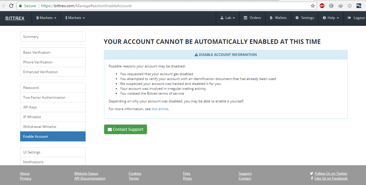
Task: Open the Withdrawal Whitelist section
Action: click(x=53, y=127)
